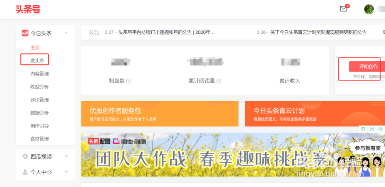Expand the 西瓜视频 sidebar section

[66, 156]
